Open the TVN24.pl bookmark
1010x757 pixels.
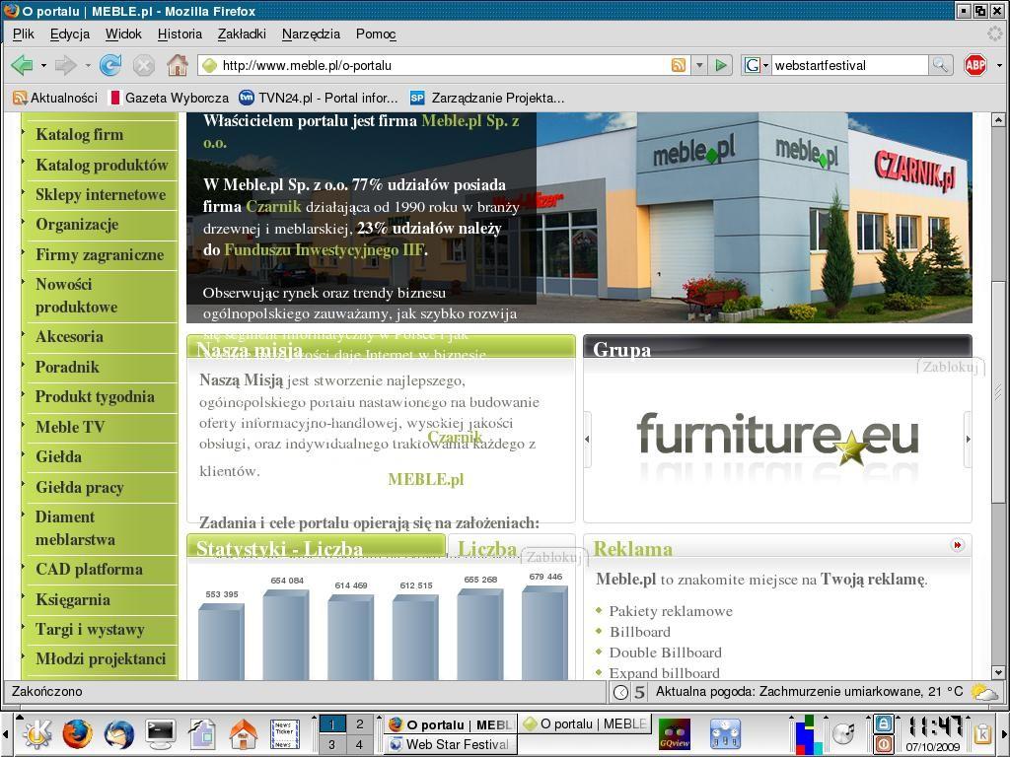pos(319,98)
